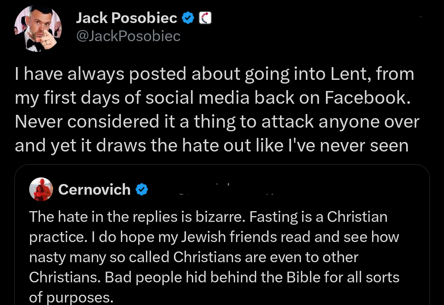Click the main tweet body text
Image resolution: width=444 pixels, height=305 pixels.
214,109
